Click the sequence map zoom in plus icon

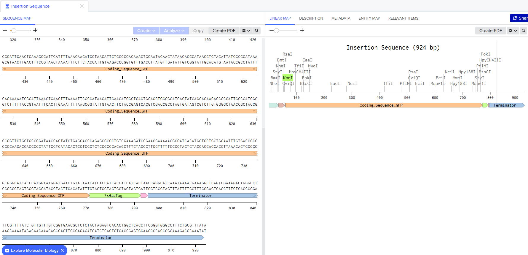(35, 31)
